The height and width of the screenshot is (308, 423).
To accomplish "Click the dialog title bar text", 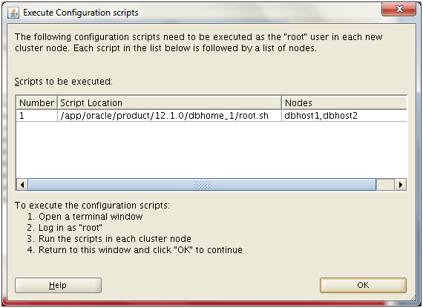I will click(x=81, y=13).
